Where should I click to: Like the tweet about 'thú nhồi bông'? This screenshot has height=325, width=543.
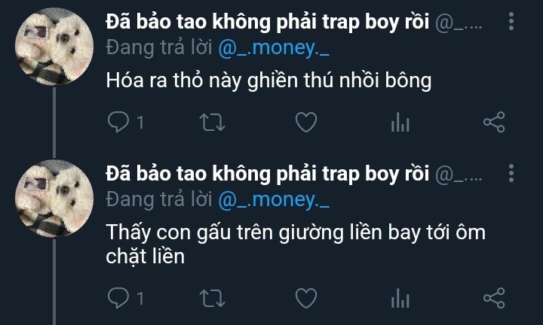306,123
